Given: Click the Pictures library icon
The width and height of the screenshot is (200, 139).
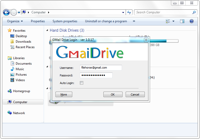Looking at the screenshot, I should 12,75.
